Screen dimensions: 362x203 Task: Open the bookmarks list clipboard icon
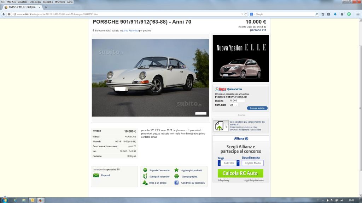(x=328, y=14)
